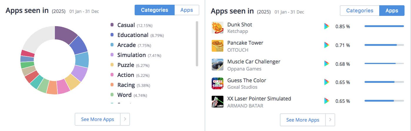The image size is (411, 131).
Task: Switch right panel to Categories tab
Action: point(360,11)
